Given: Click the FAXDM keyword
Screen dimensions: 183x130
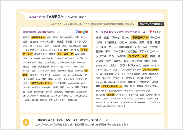Looking at the screenshot, I should pos(155,38).
